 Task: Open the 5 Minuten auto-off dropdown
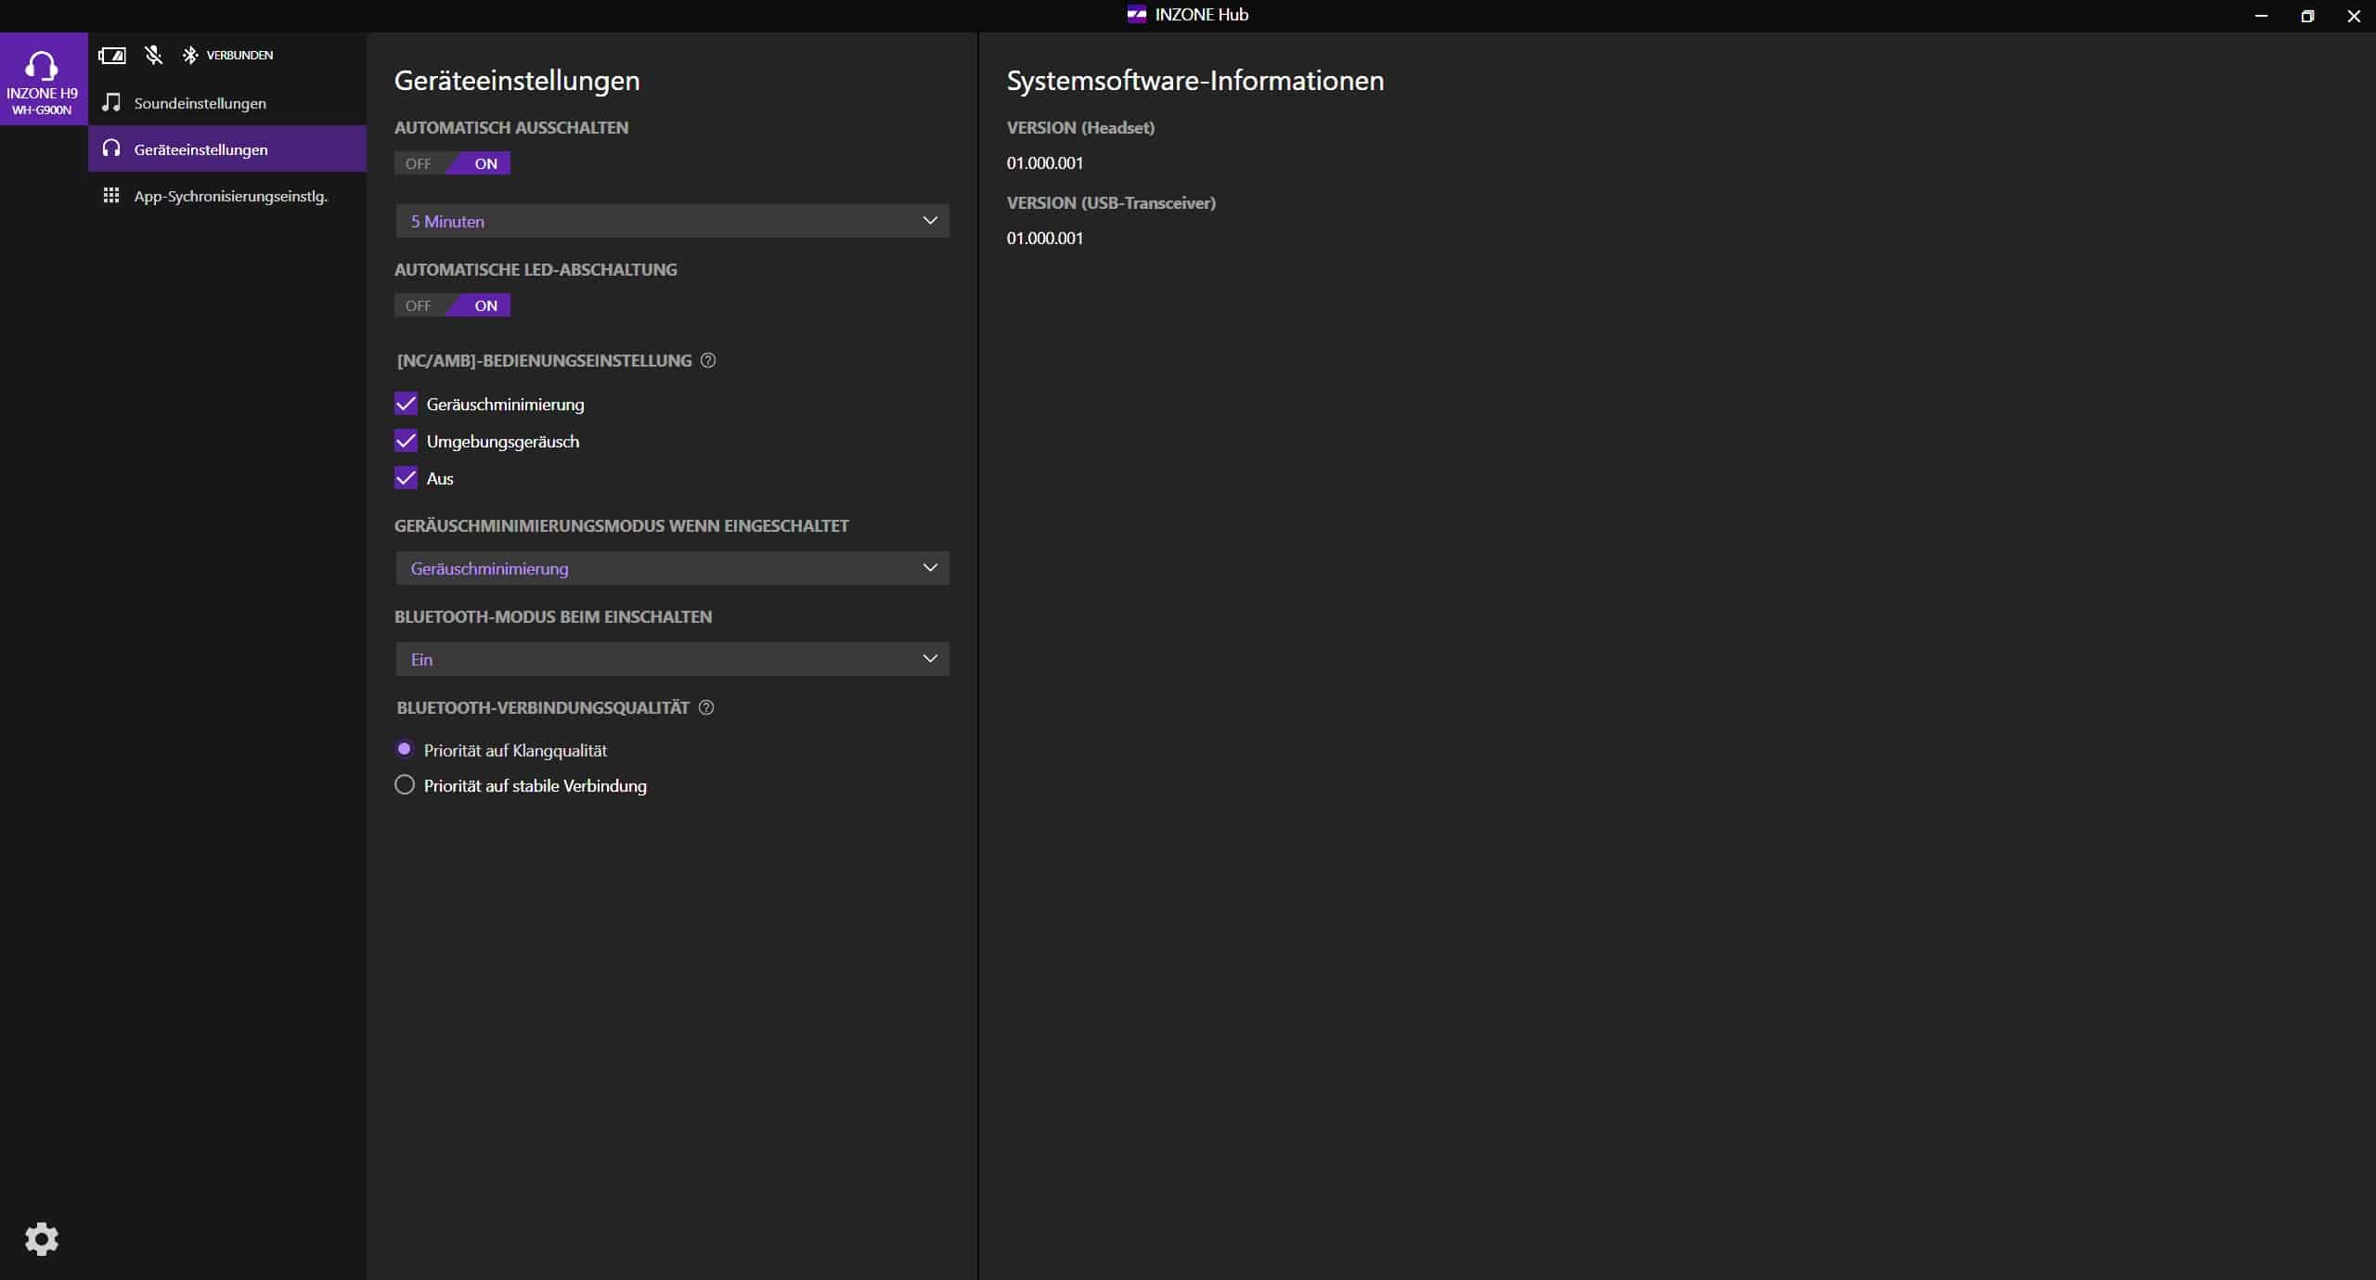[x=672, y=221]
